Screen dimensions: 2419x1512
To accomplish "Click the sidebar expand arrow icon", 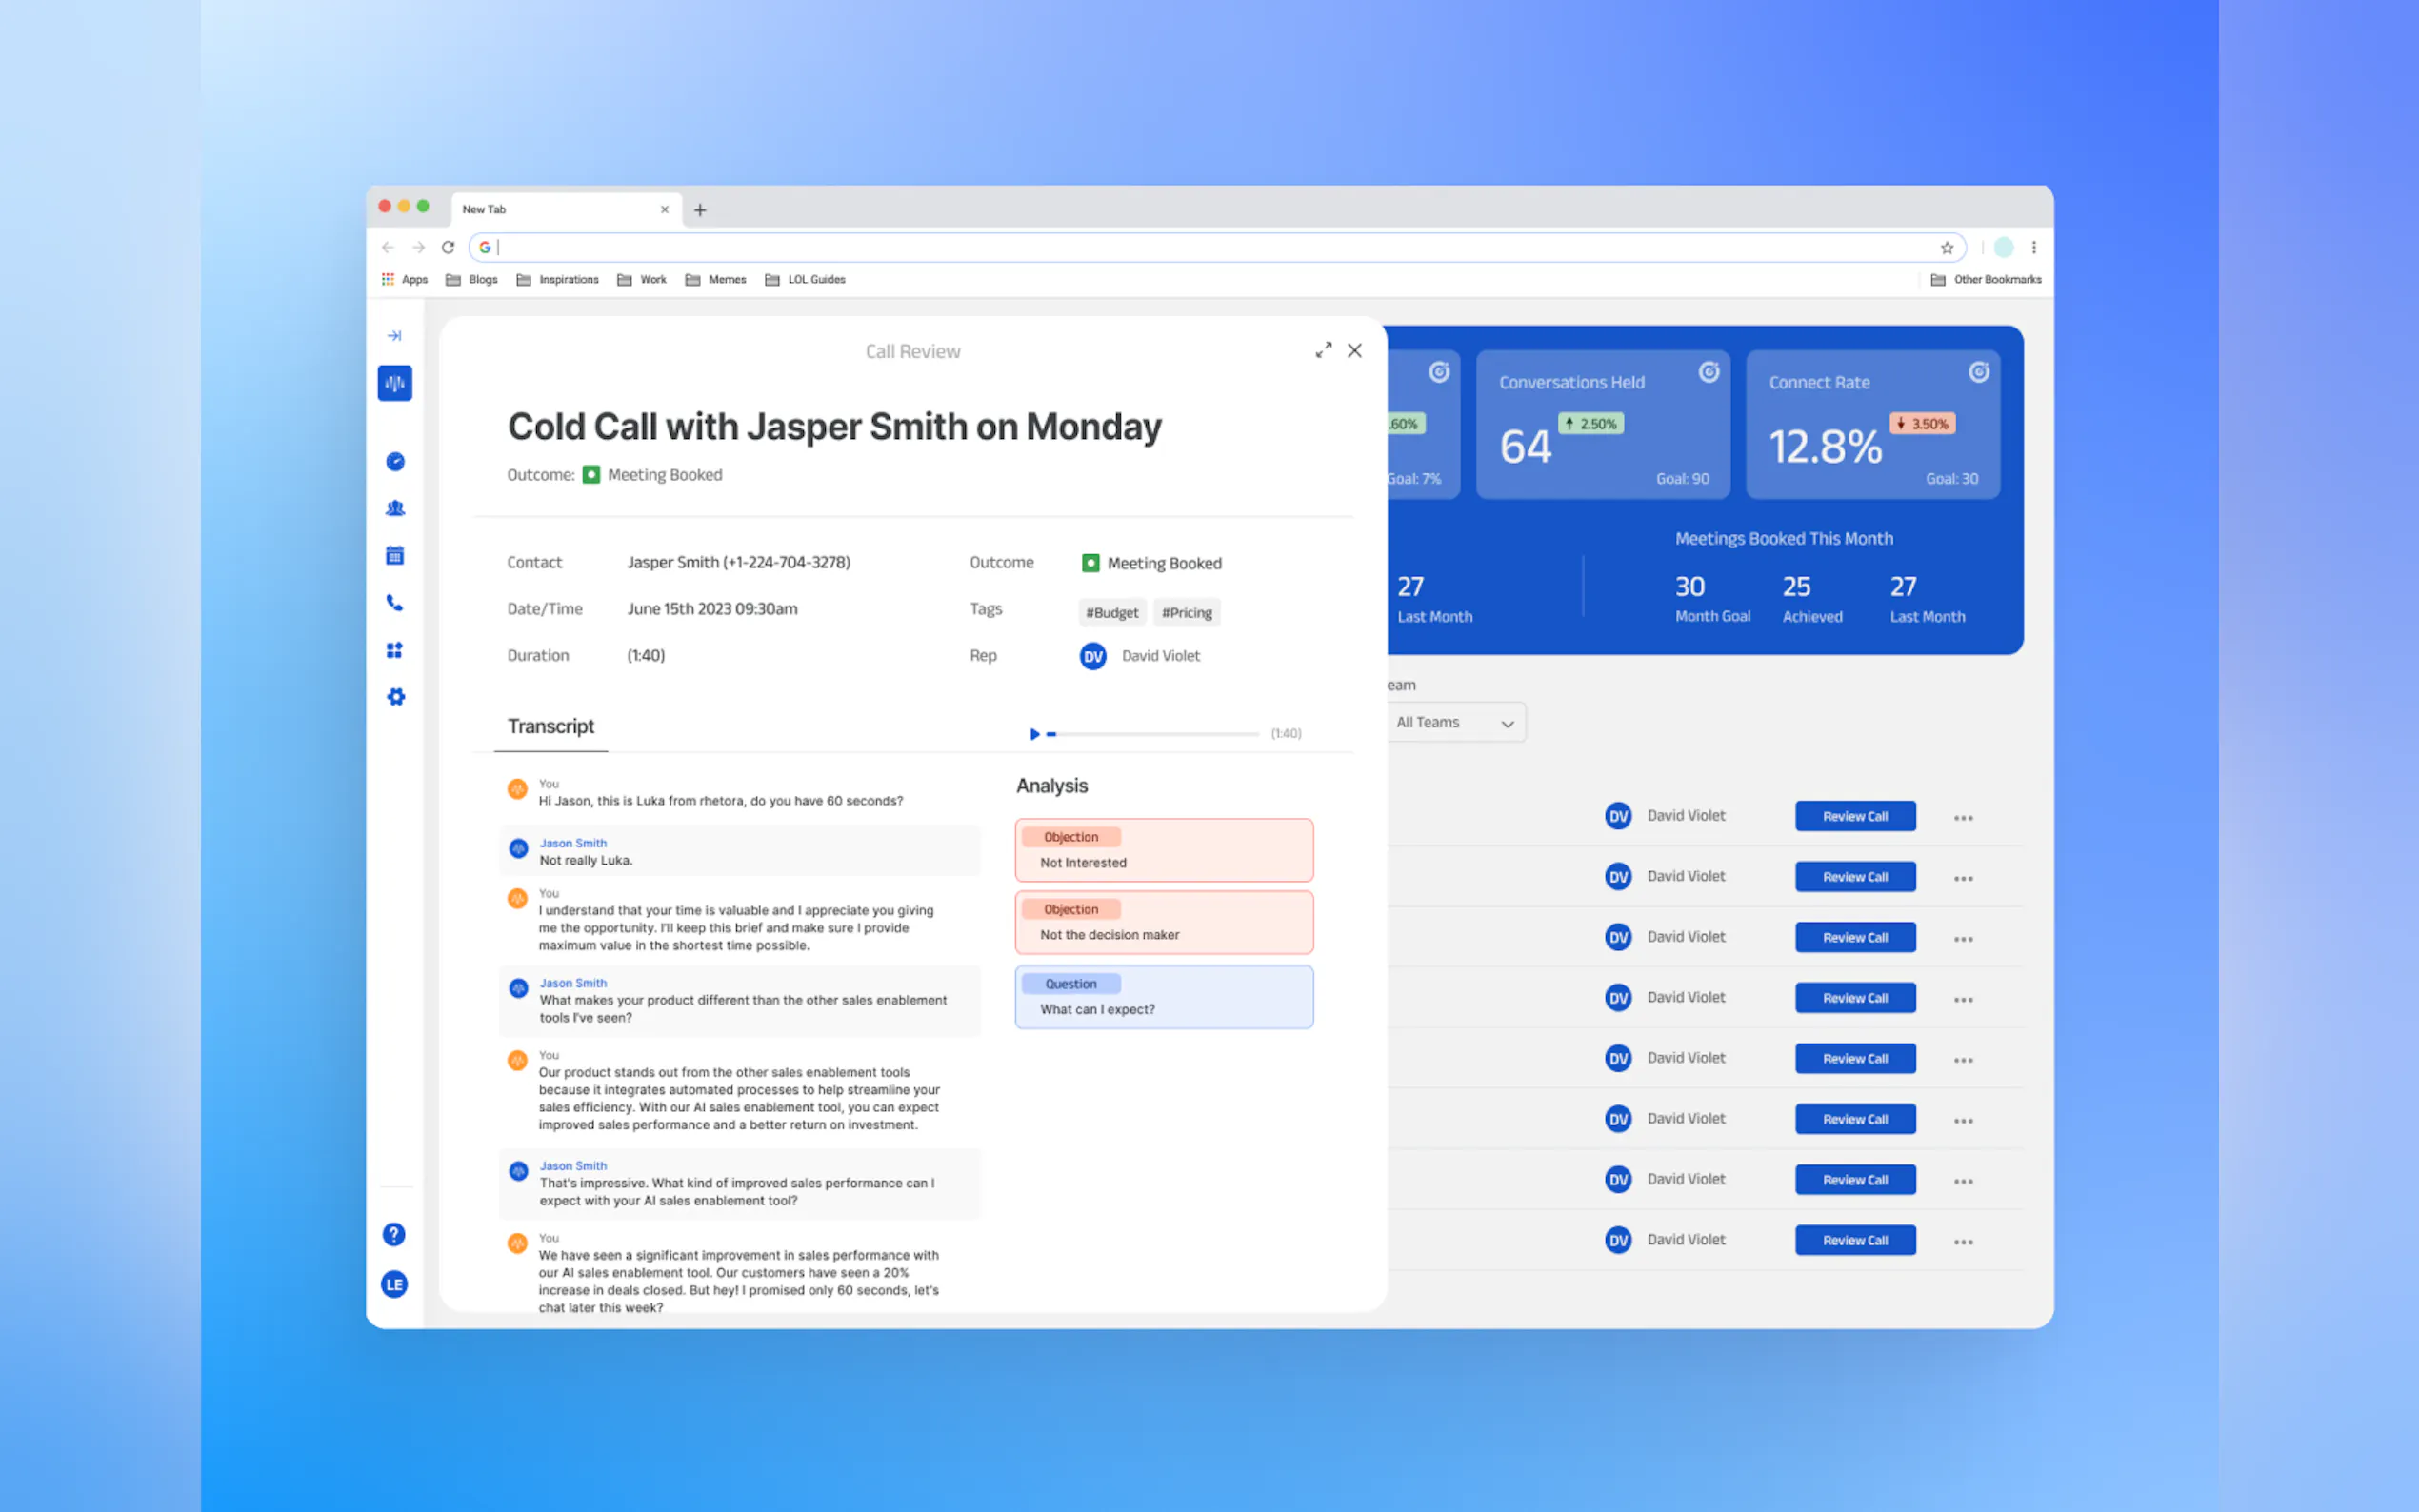I will click(394, 336).
